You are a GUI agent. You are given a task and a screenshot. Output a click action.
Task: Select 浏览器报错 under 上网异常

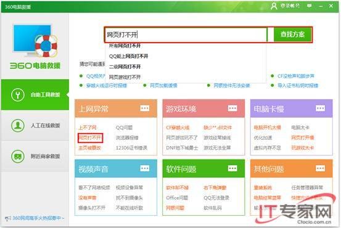click(x=127, y=138)
